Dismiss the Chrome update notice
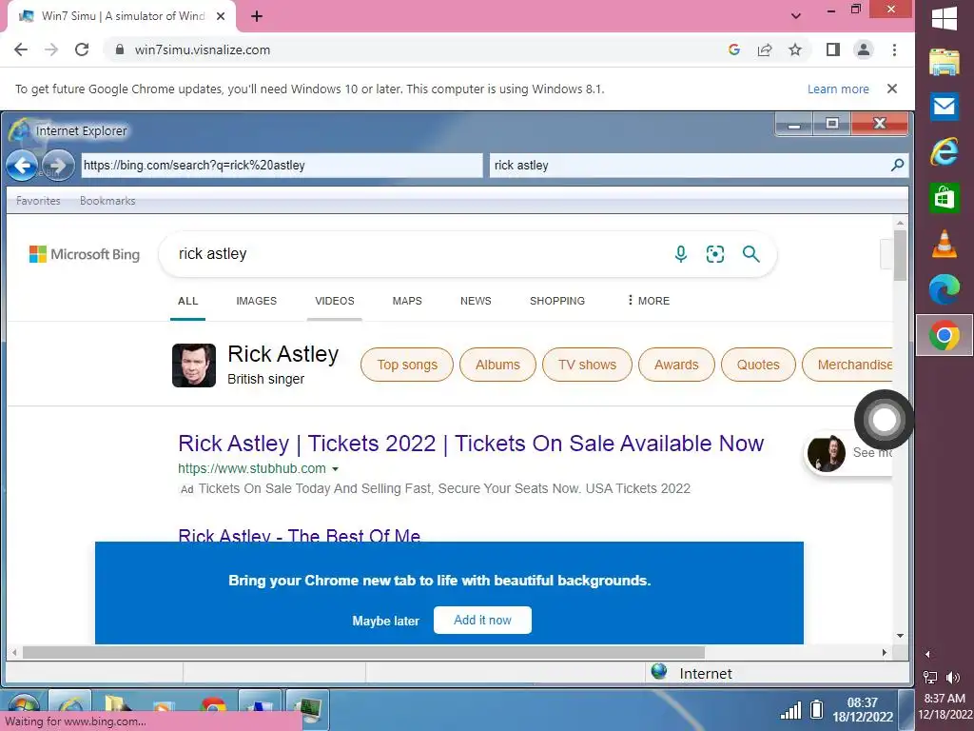 (892, 89)
